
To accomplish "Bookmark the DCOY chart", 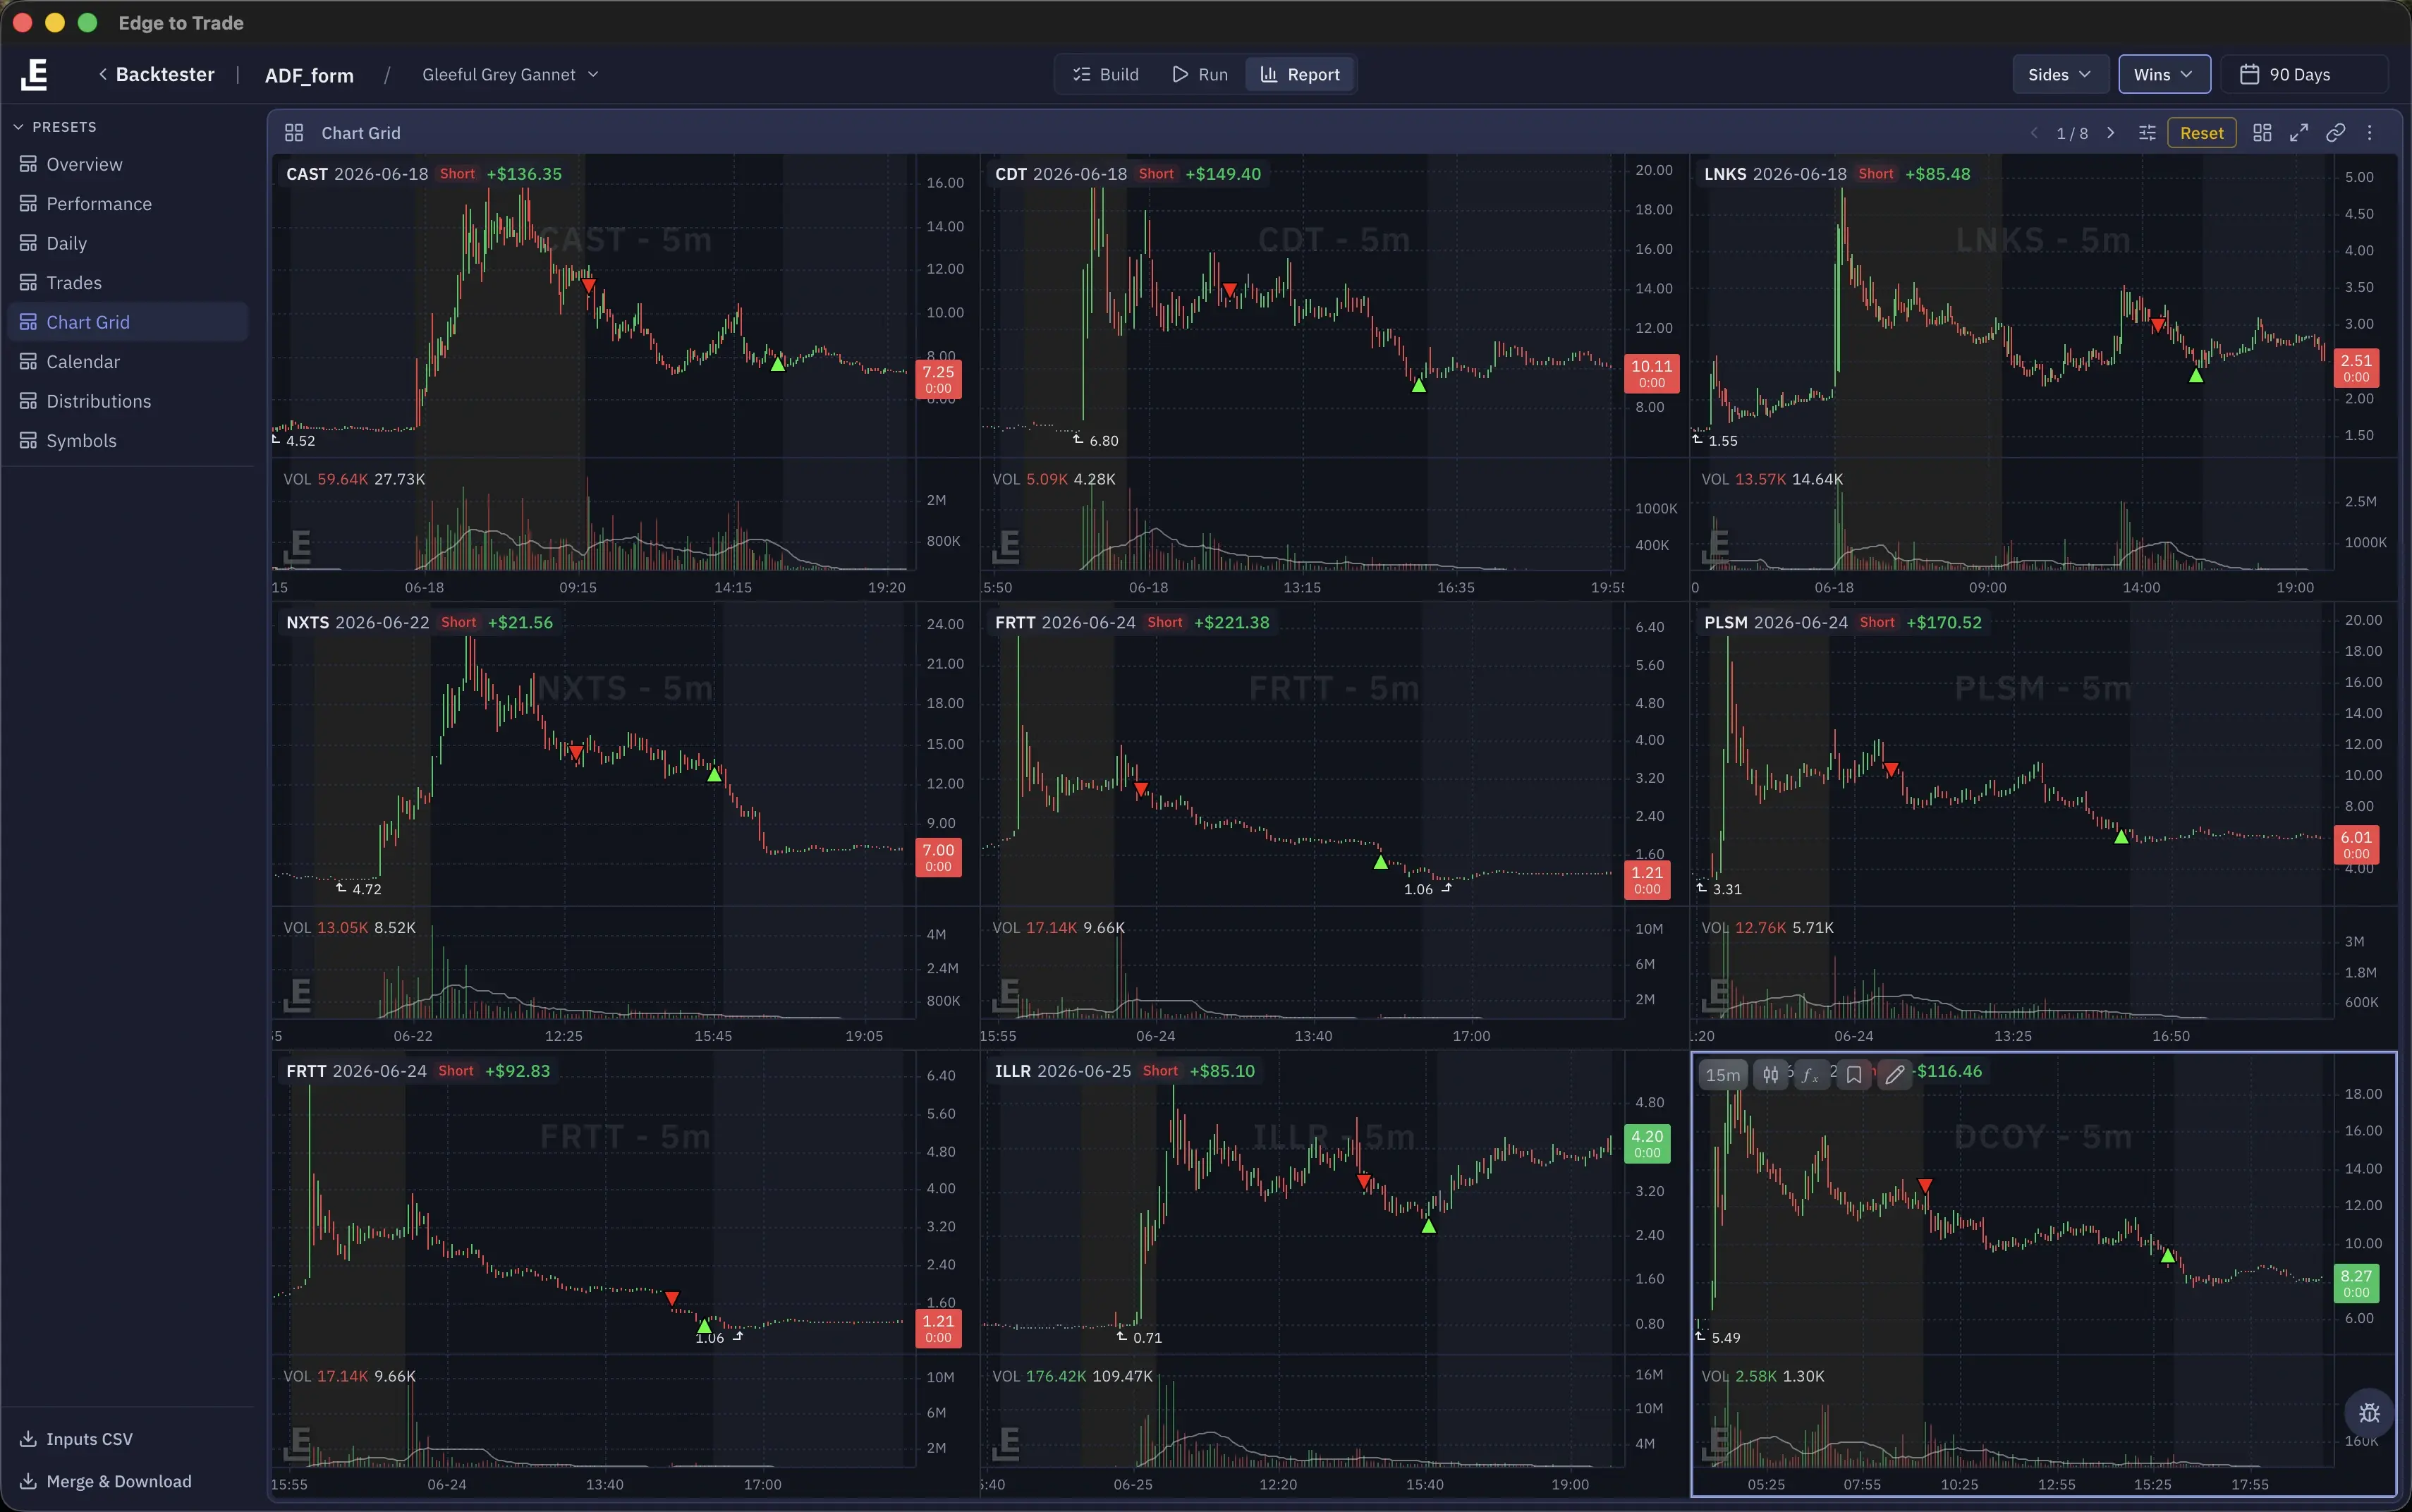I will coord(1853,1075).
